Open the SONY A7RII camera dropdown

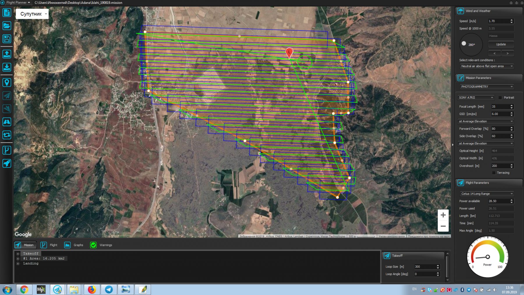(x=476, y=98)
